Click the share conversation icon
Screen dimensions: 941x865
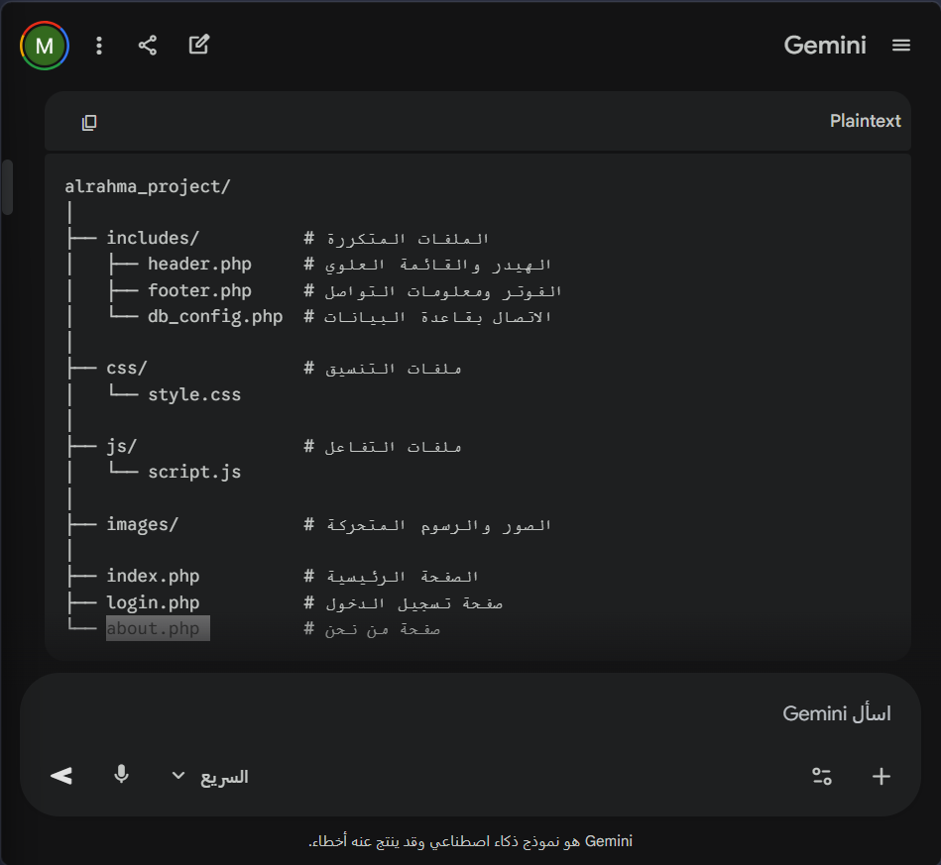click(148, 46)
